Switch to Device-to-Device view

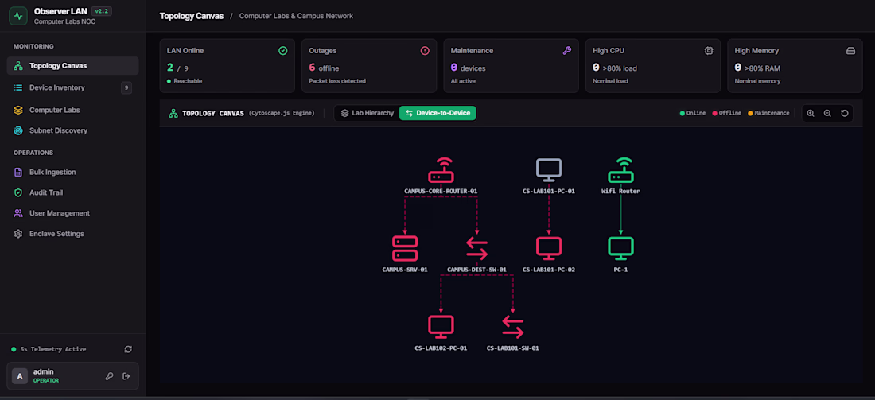[x=437, y=113]
